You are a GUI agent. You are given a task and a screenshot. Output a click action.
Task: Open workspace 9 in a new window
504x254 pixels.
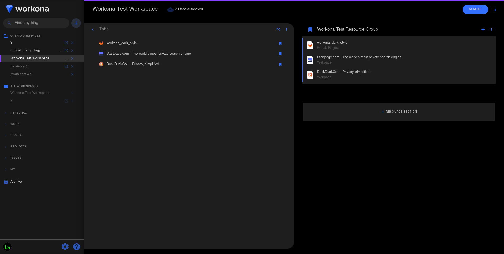tap(66, 43)
